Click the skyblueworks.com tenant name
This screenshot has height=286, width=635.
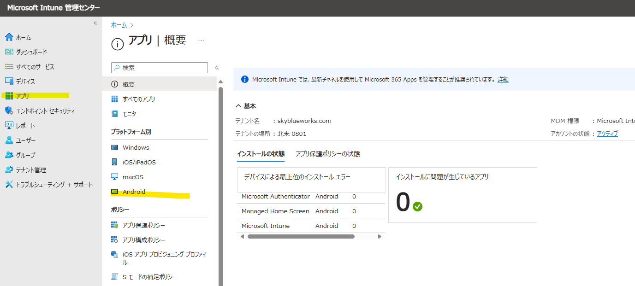click(304, 121)
